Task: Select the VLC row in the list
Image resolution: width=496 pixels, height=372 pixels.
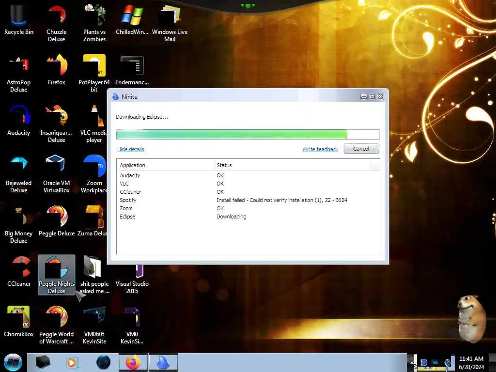Action: 248,184
